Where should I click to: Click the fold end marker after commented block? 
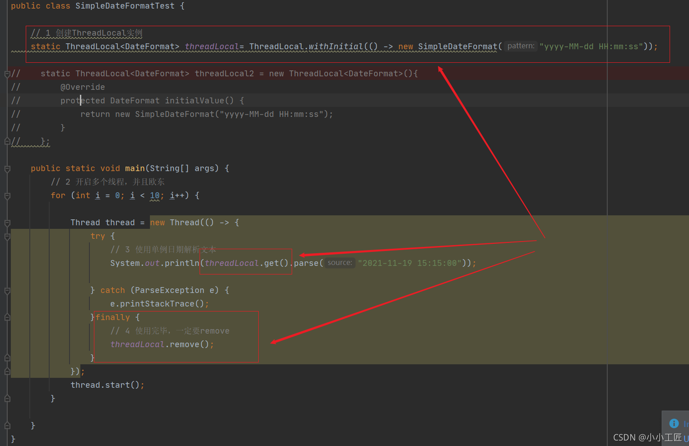(7, 142)
